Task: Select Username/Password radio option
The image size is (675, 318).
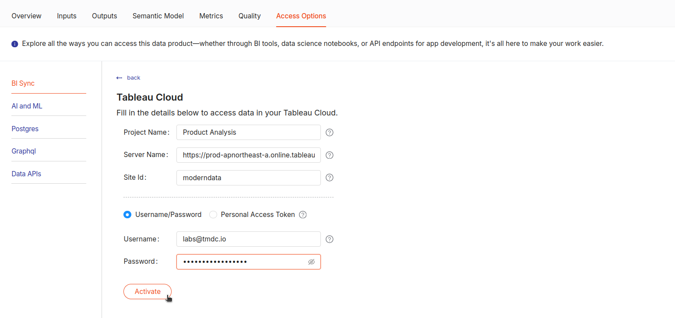Action: point(127,214)
